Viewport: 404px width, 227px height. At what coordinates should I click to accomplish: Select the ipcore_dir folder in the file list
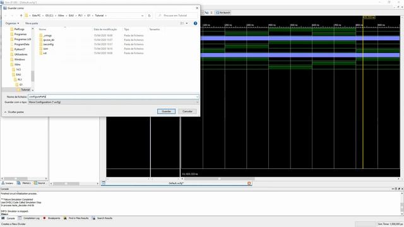49,40
